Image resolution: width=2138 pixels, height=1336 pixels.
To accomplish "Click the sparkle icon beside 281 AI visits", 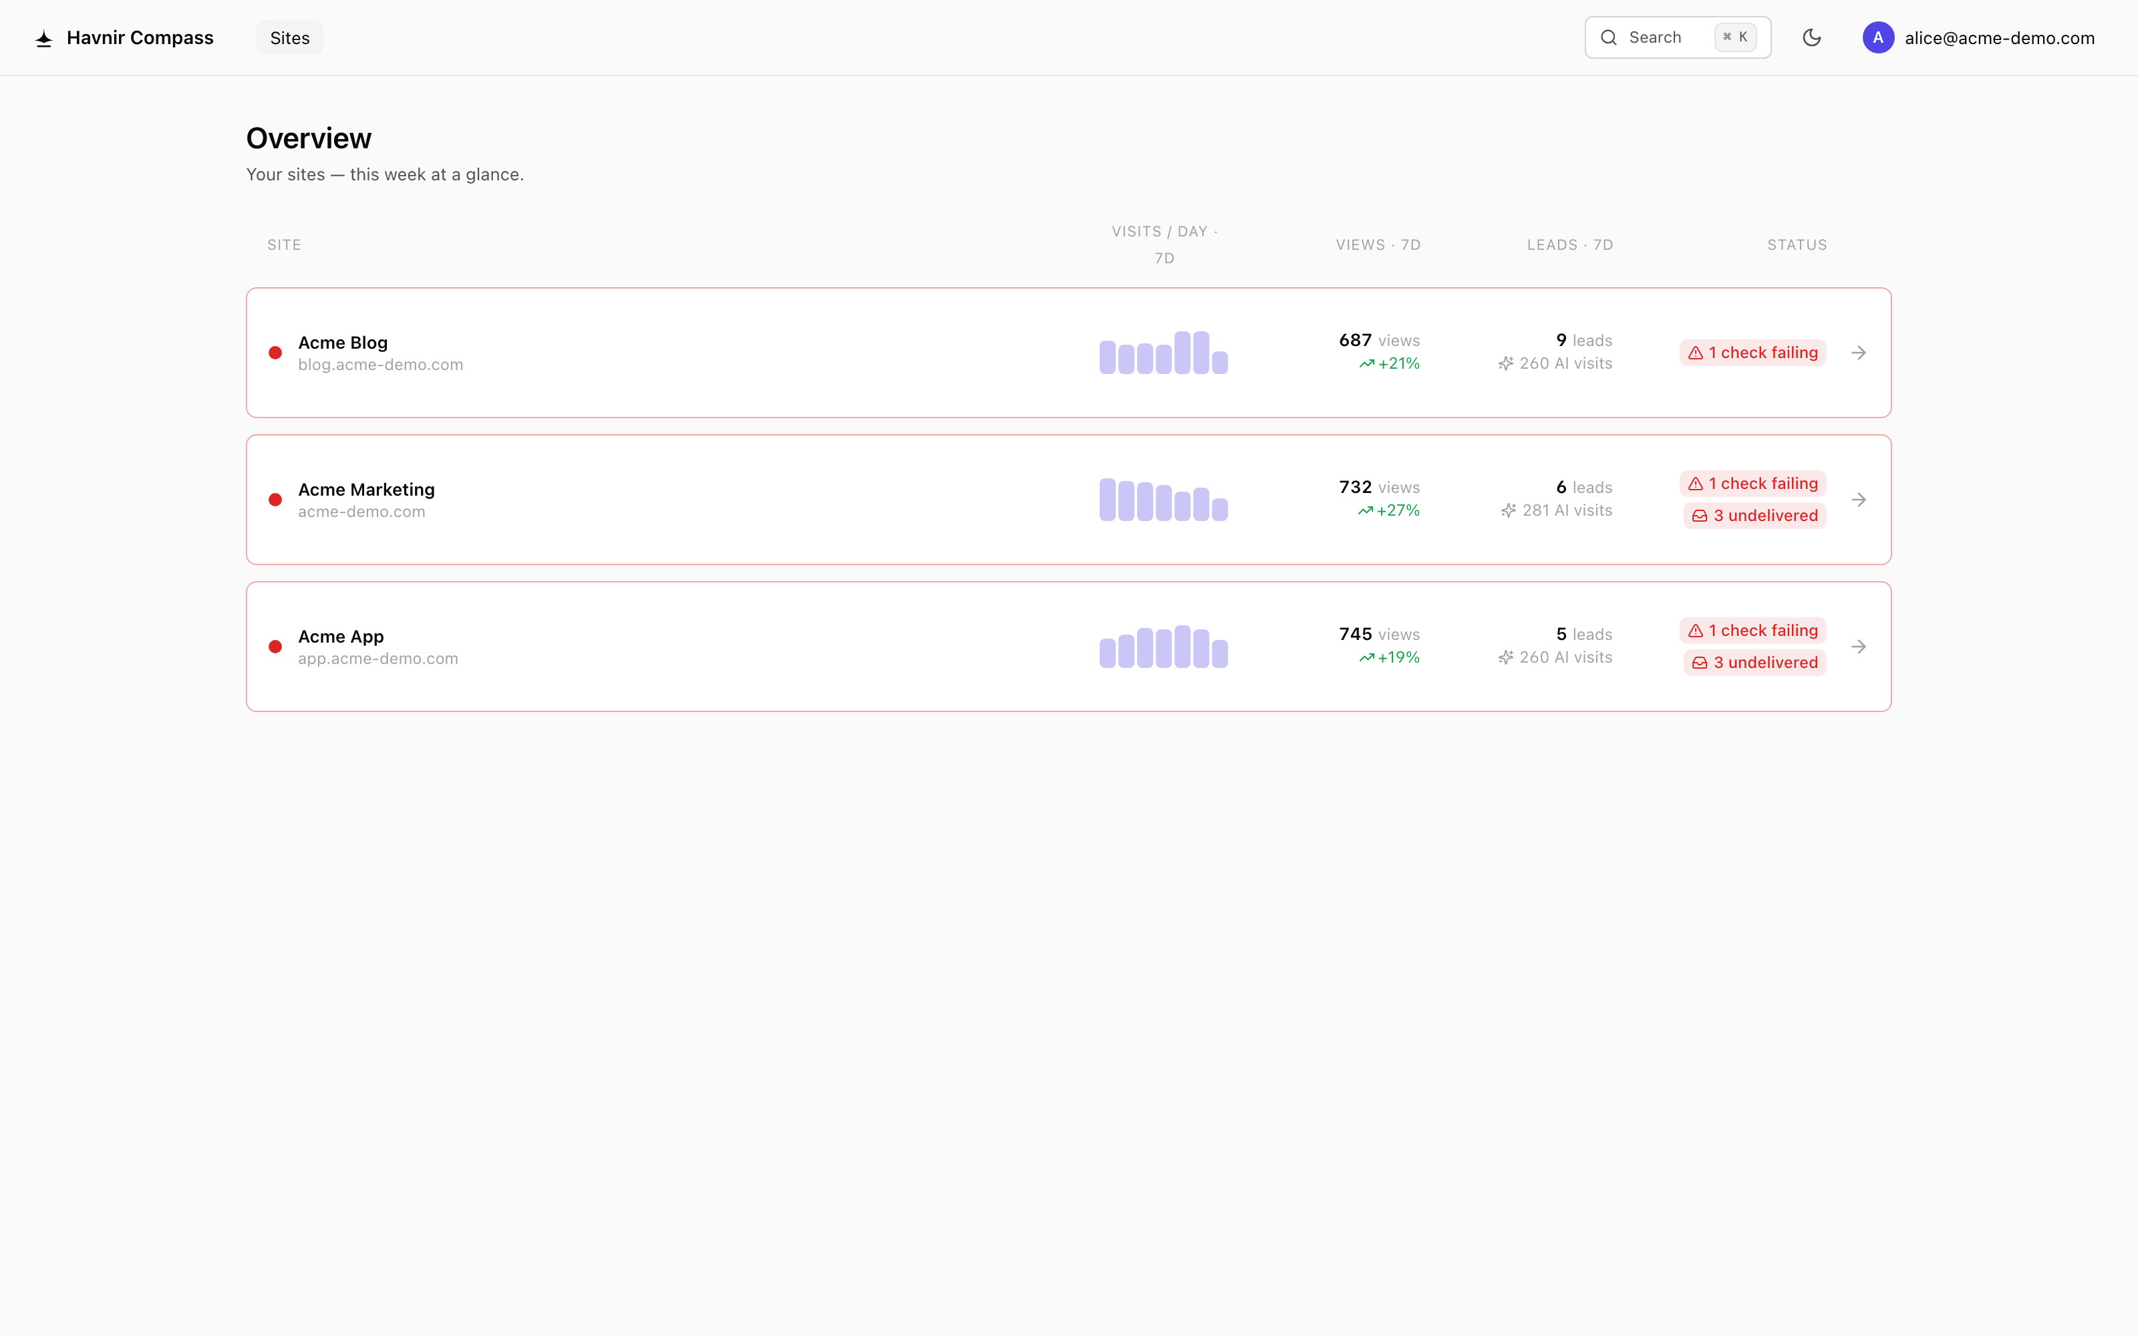I will point(1509,511).
